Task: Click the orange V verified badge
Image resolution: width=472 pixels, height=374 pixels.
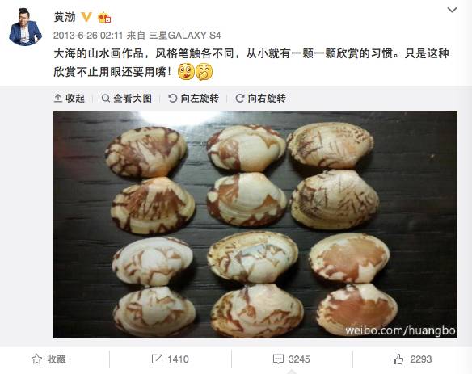Action: tap(86, 17)
